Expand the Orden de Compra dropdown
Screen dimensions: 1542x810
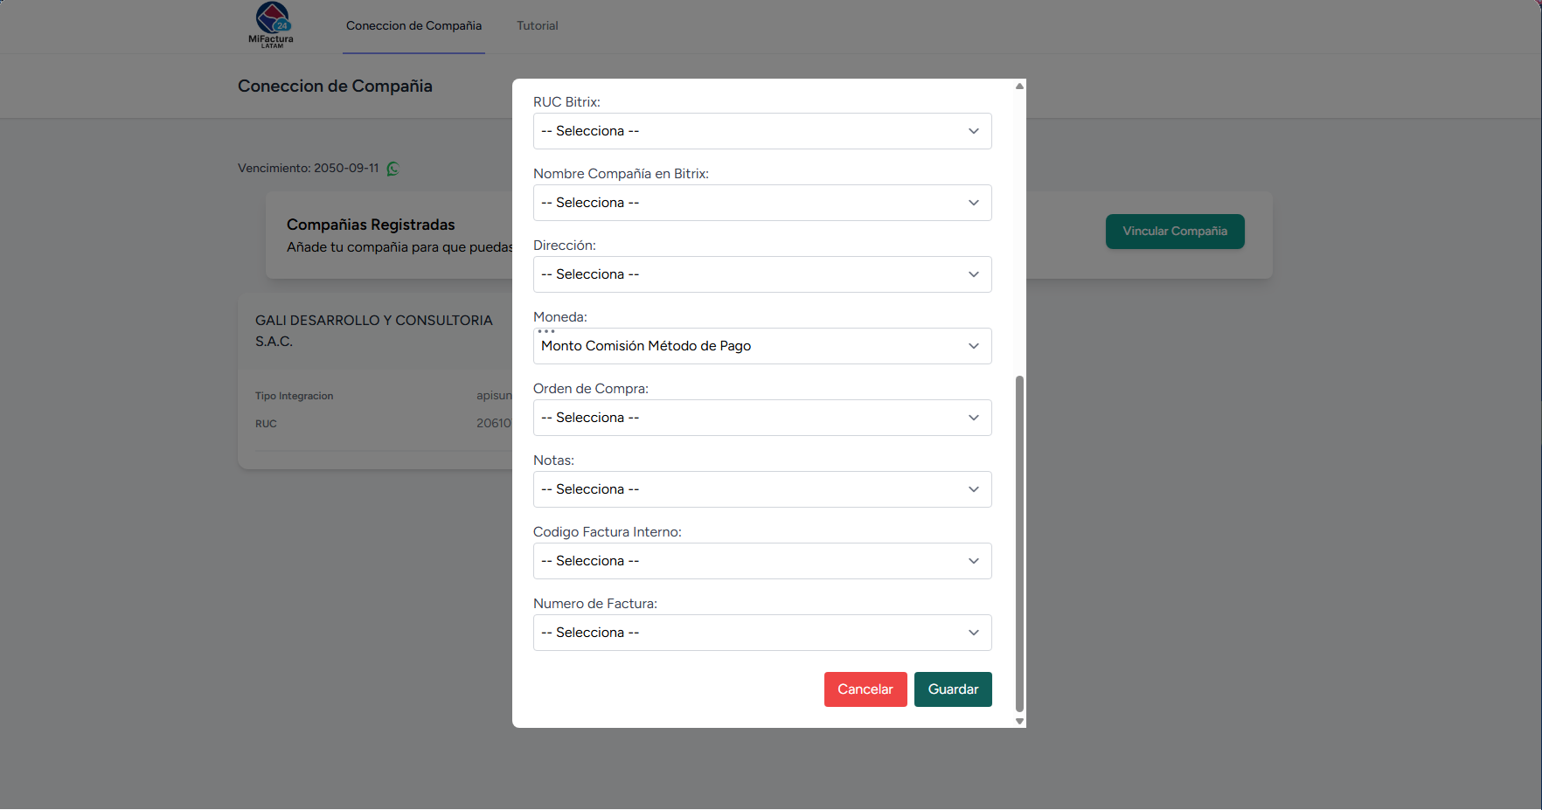pos(761,418)
